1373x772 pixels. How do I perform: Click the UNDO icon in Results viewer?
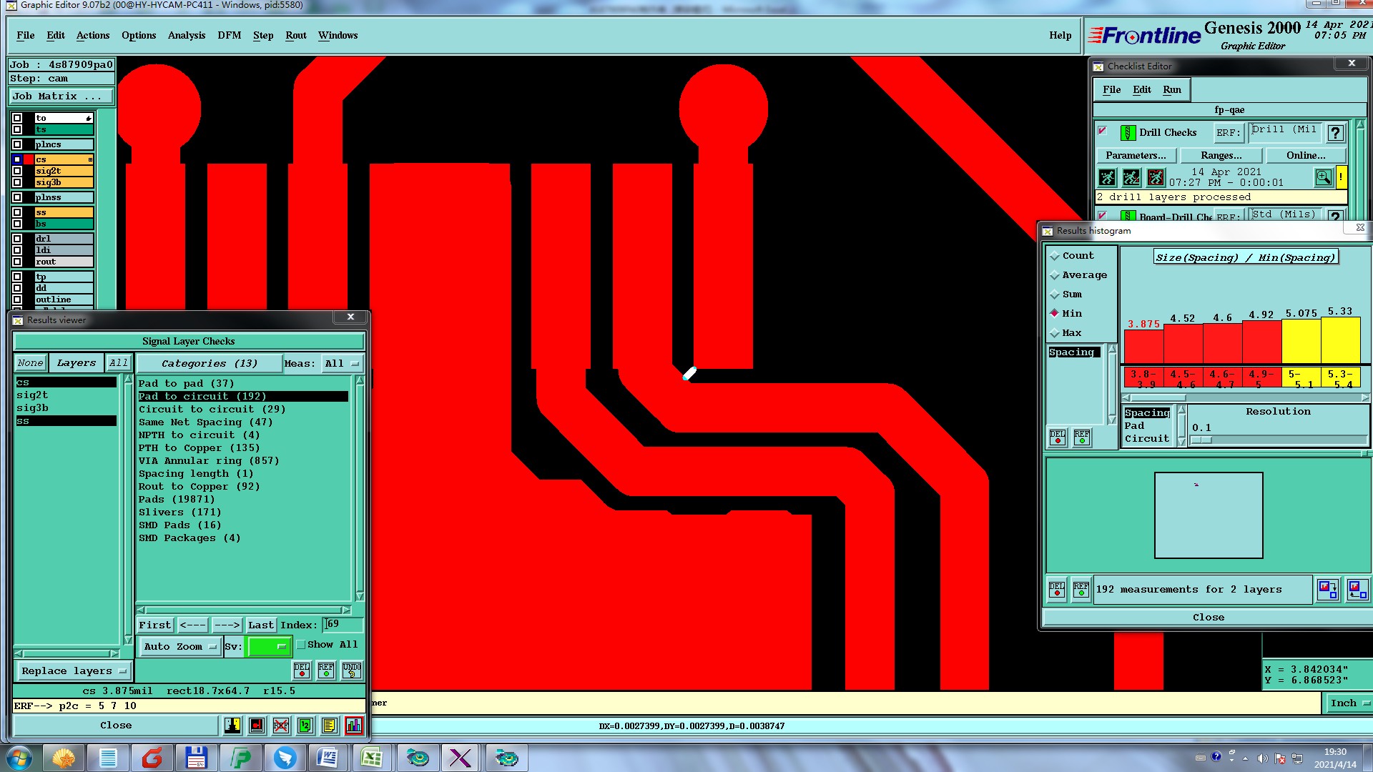click(351, 670)
